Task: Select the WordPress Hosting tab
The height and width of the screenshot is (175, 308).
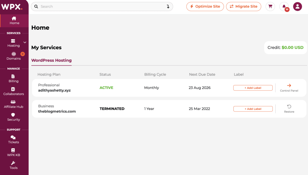Action: (x=51, y=60)
